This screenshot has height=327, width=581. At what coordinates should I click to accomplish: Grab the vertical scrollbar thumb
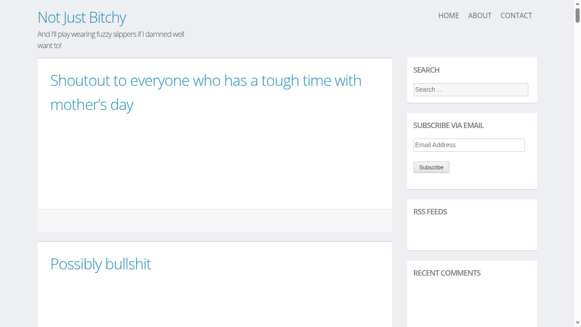577,15
